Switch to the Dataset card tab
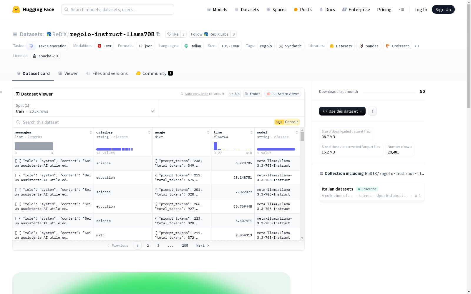 33,73
